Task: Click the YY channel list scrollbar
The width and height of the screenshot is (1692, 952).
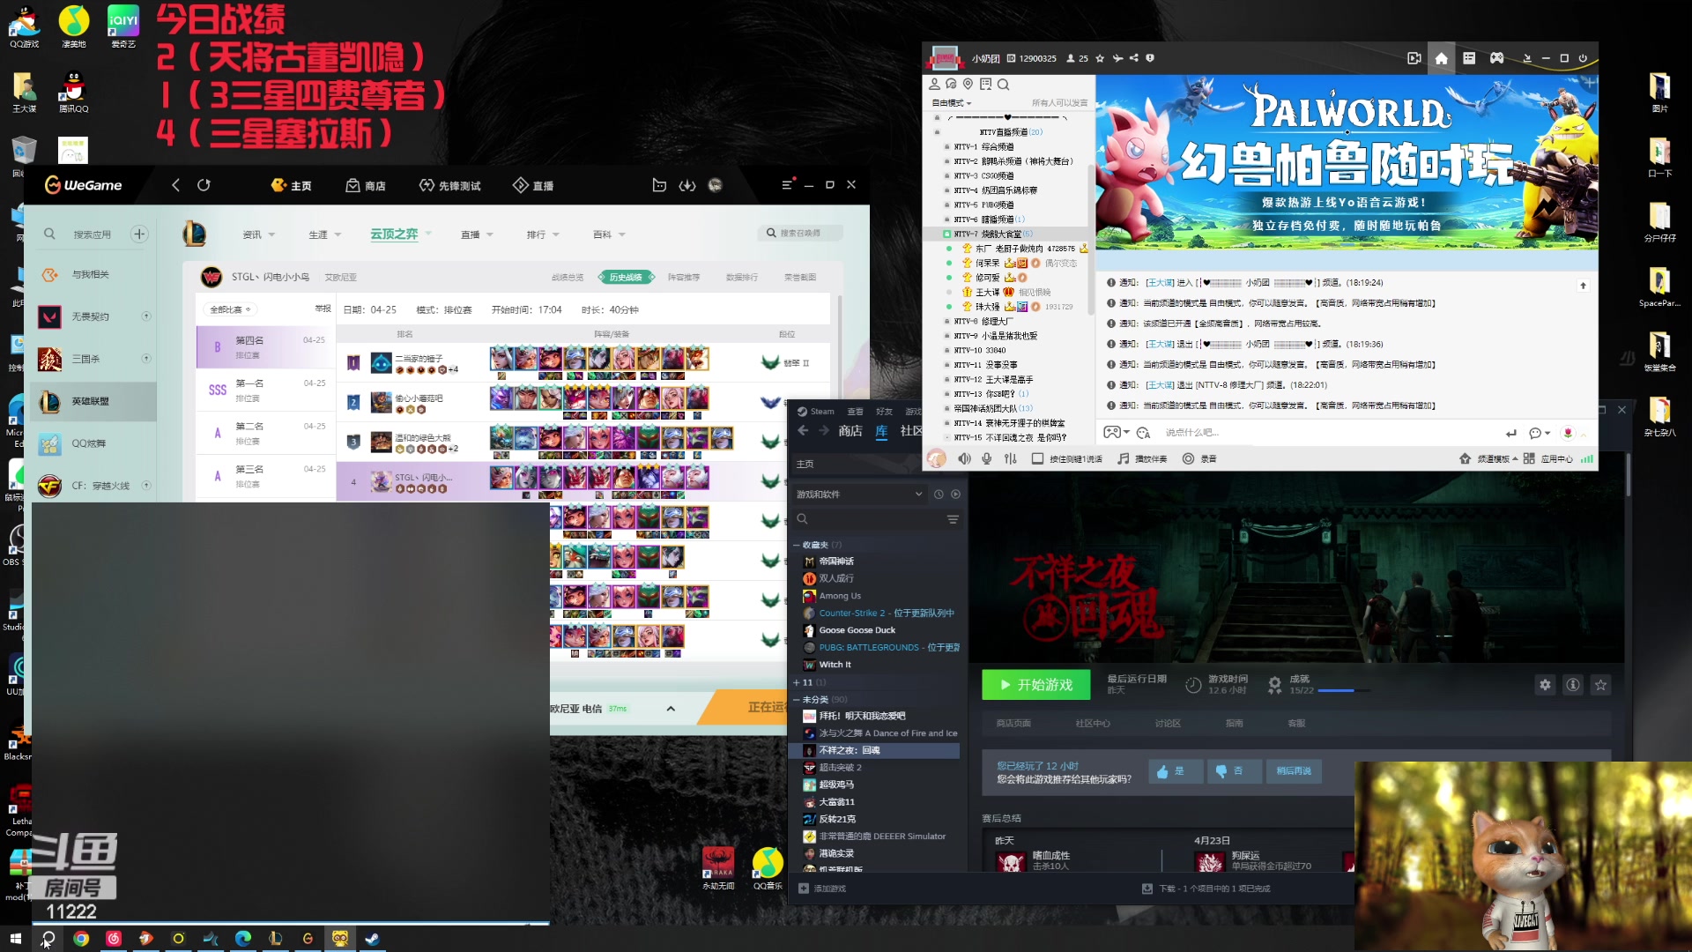Action: tap(1091, 238)
